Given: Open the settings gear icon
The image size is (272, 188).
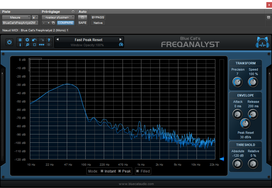Looking at the screenshot, I should pos(27,40).
